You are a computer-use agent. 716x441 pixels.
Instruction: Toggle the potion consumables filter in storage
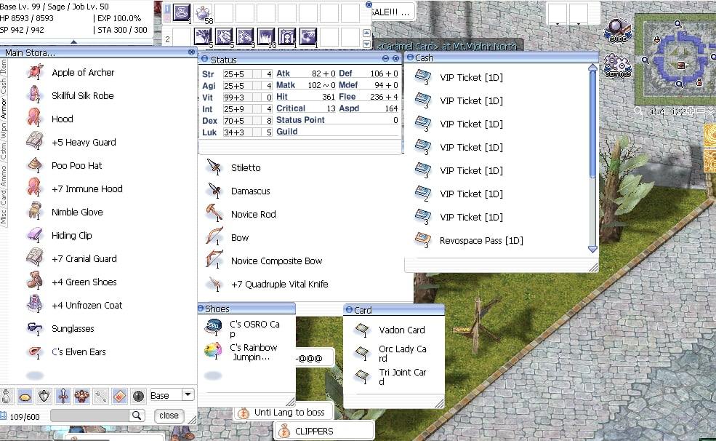(7, 396)
